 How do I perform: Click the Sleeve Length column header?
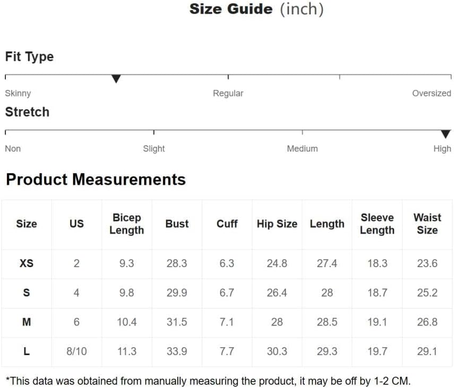click(377, 224)
